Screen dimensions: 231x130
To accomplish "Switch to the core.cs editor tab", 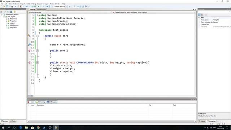I will pyautogui.click(x=32, y=9).
